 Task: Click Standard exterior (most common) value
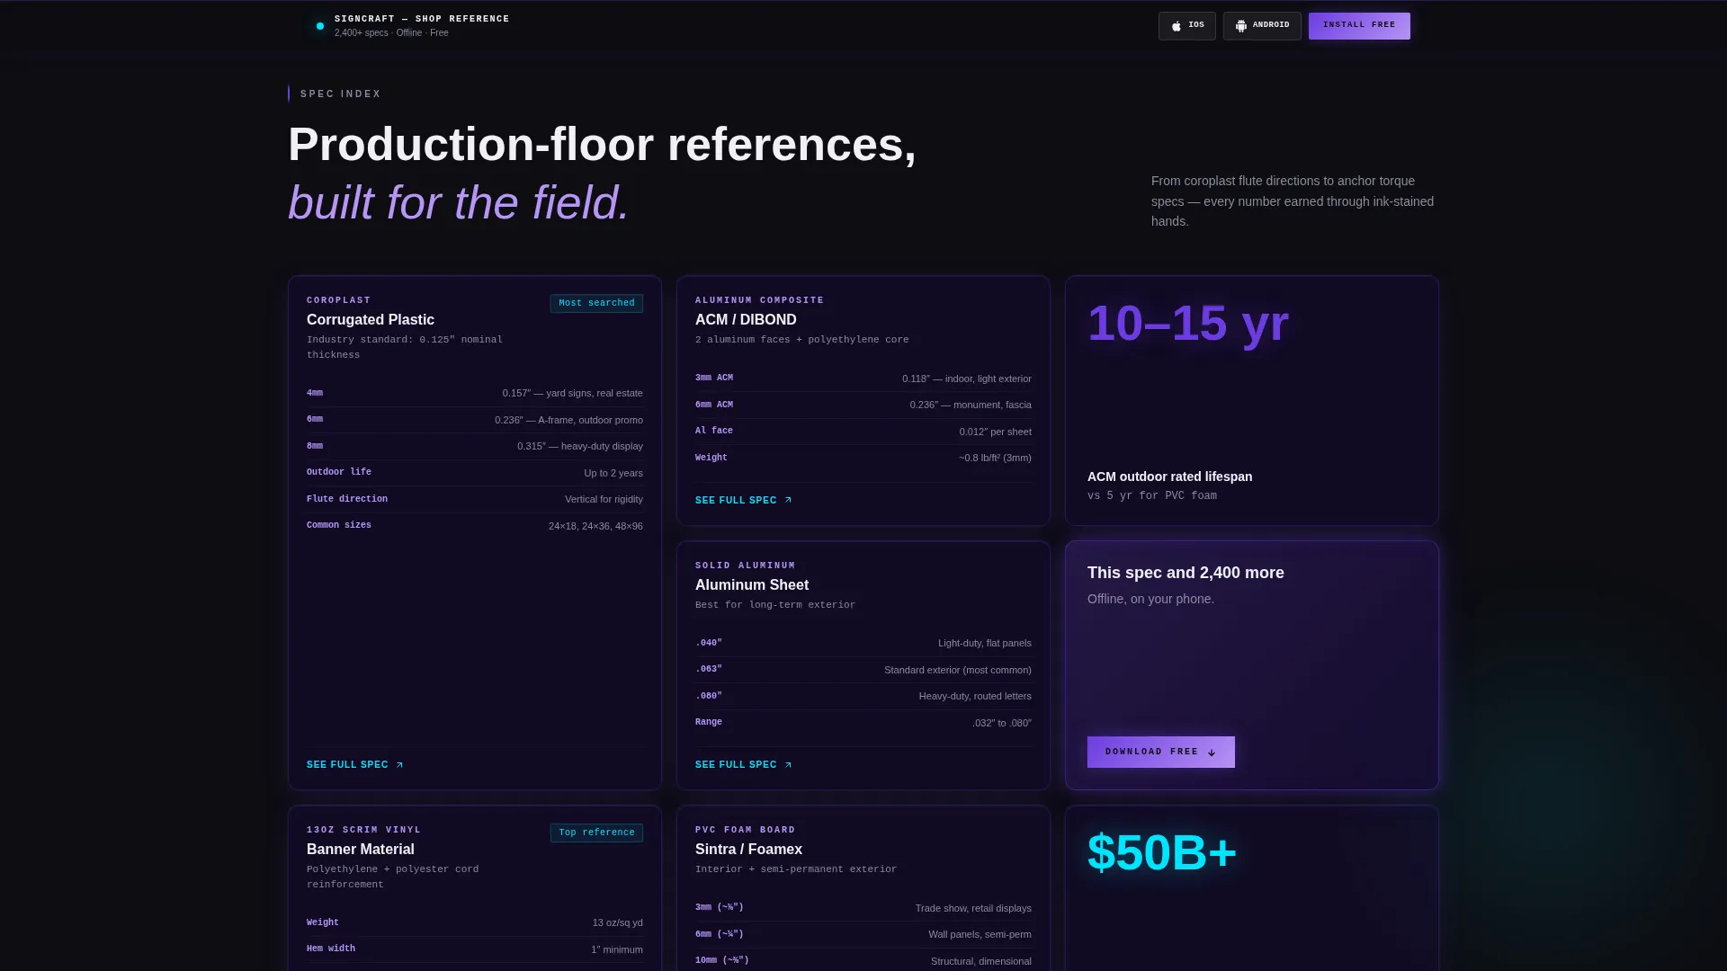click(x=958, y=670)
